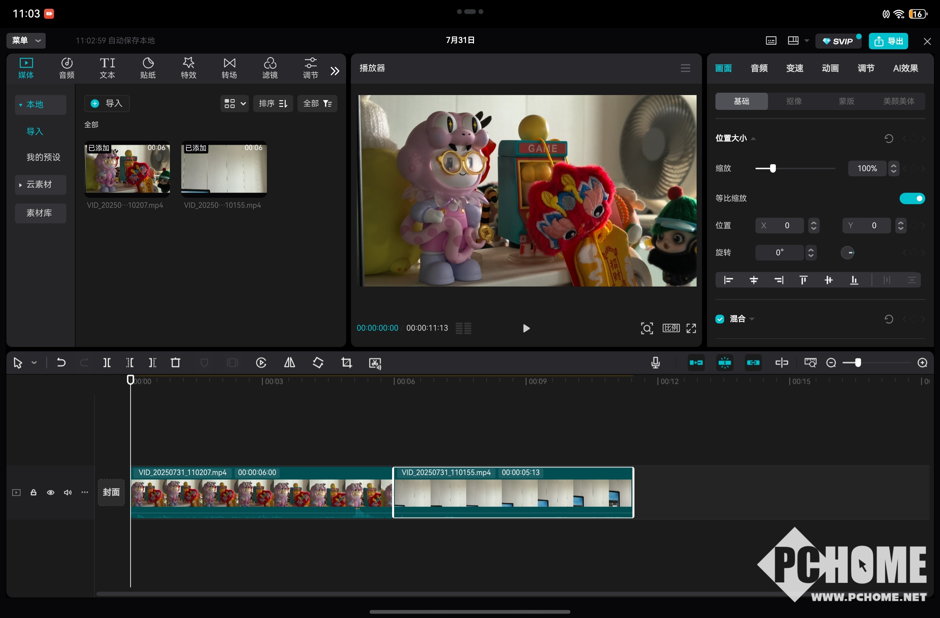Viewport: 940px width, 618px height.
Task: Zoom out the timeline with minus icon
Action: pyautogui.click(x=831, y=362)
